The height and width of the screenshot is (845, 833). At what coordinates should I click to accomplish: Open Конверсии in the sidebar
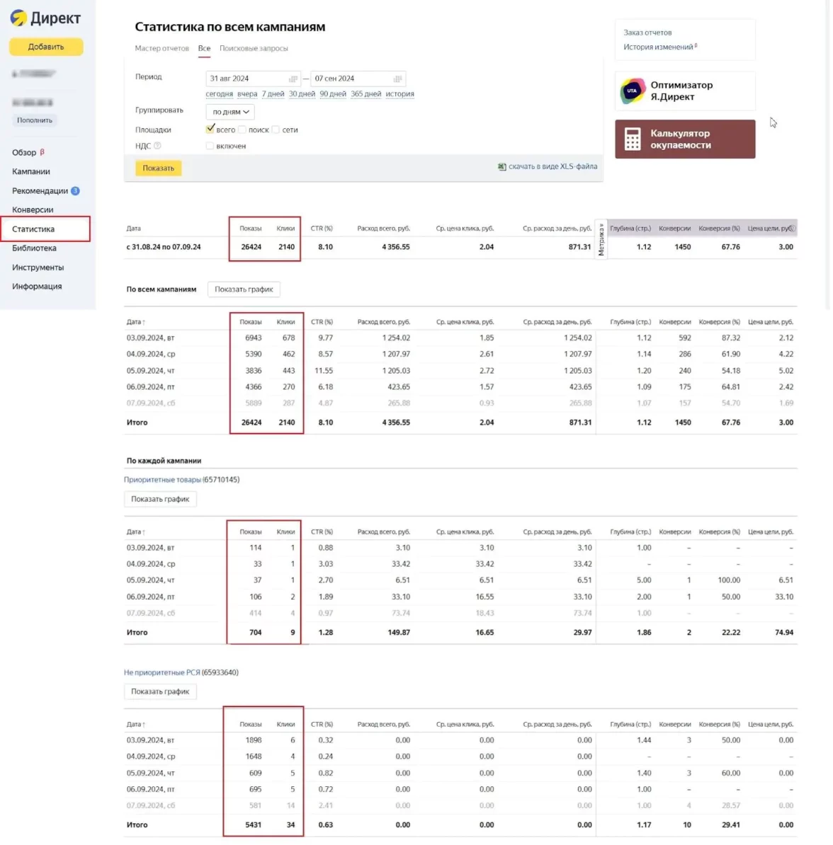(x=33, y=209)
